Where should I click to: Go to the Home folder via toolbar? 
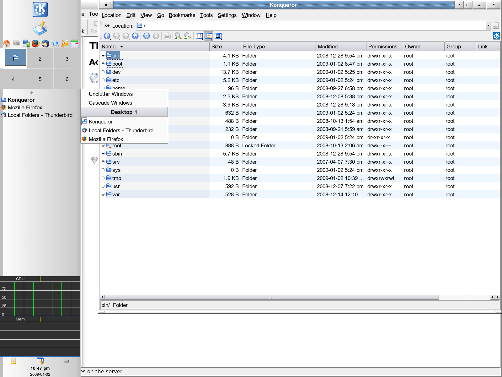tap(135, 36)
